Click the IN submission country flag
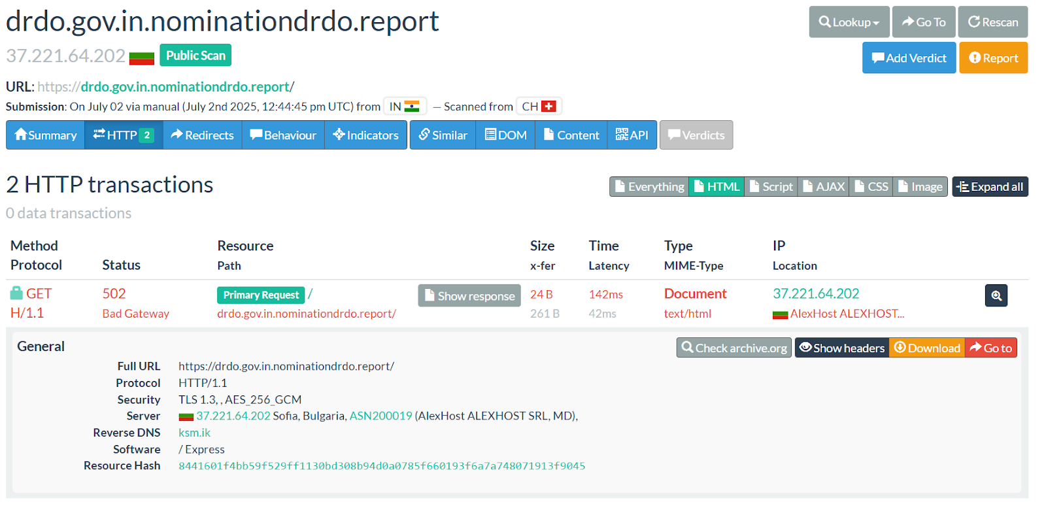The width and height of the screenshot is (1046, 515). coord(412,107)
